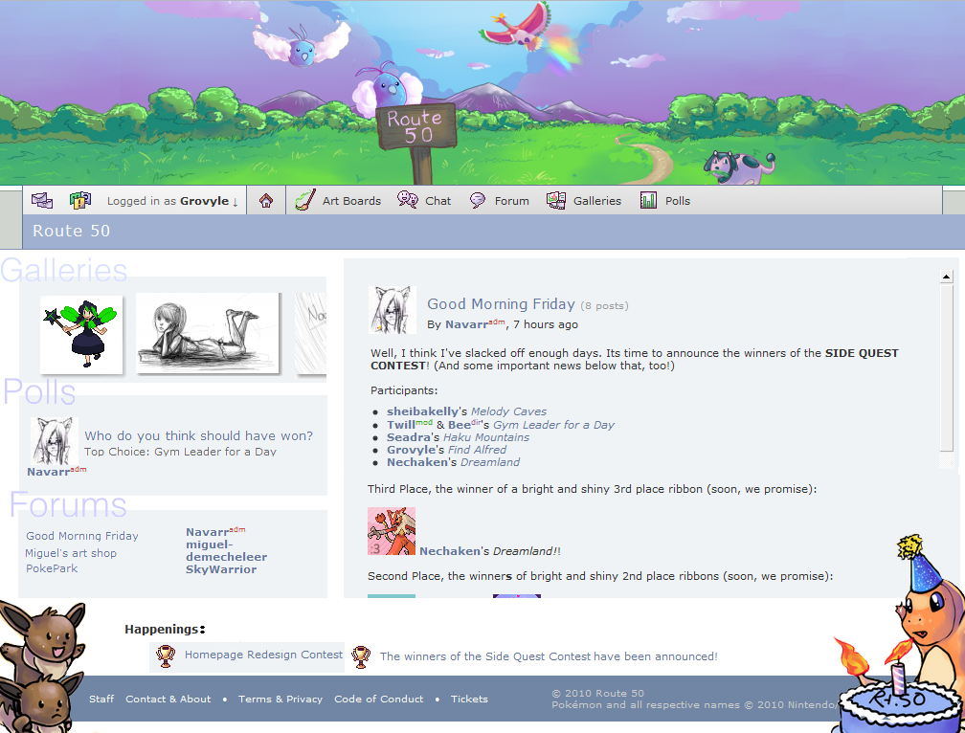Open the fairy girl sprite gallery thumbnail
This screenshot has width=965, height=733.
(x=82, y=334)
